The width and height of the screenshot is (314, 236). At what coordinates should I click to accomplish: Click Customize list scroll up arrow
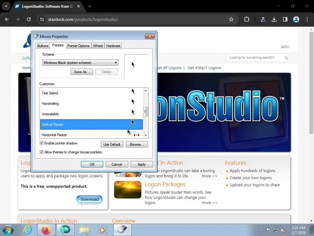pos(146,91)
